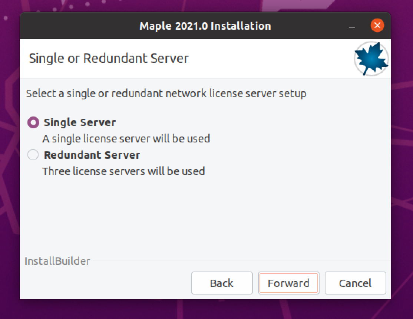Image resolution: width=413 pixels, height=319 pixels.
Task: Select the Single Server radio button
Action: pyautogui.click(x=33, y=122)
